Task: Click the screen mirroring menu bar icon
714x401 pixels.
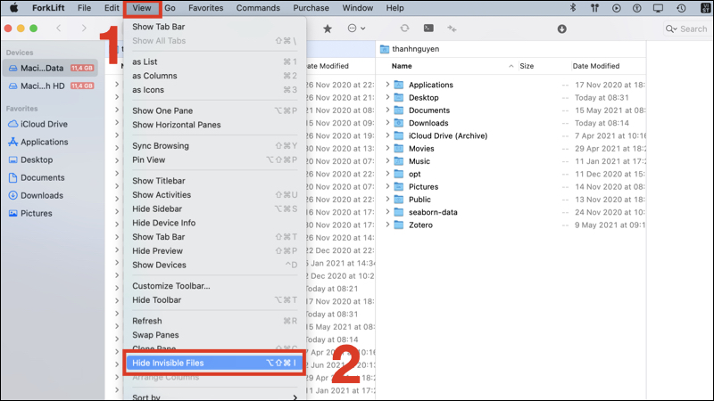Action: [658, 8]
